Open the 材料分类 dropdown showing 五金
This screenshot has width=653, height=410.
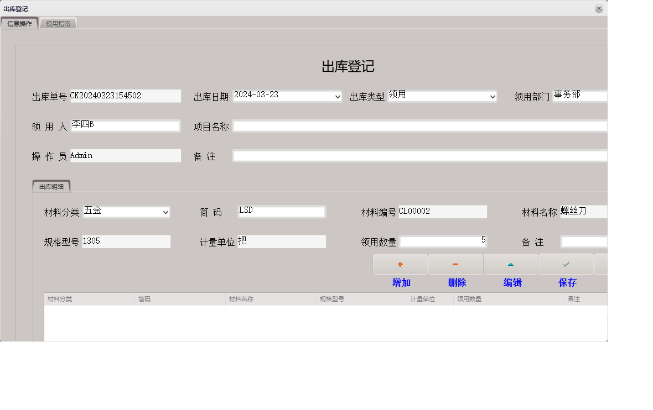point(165,212)
